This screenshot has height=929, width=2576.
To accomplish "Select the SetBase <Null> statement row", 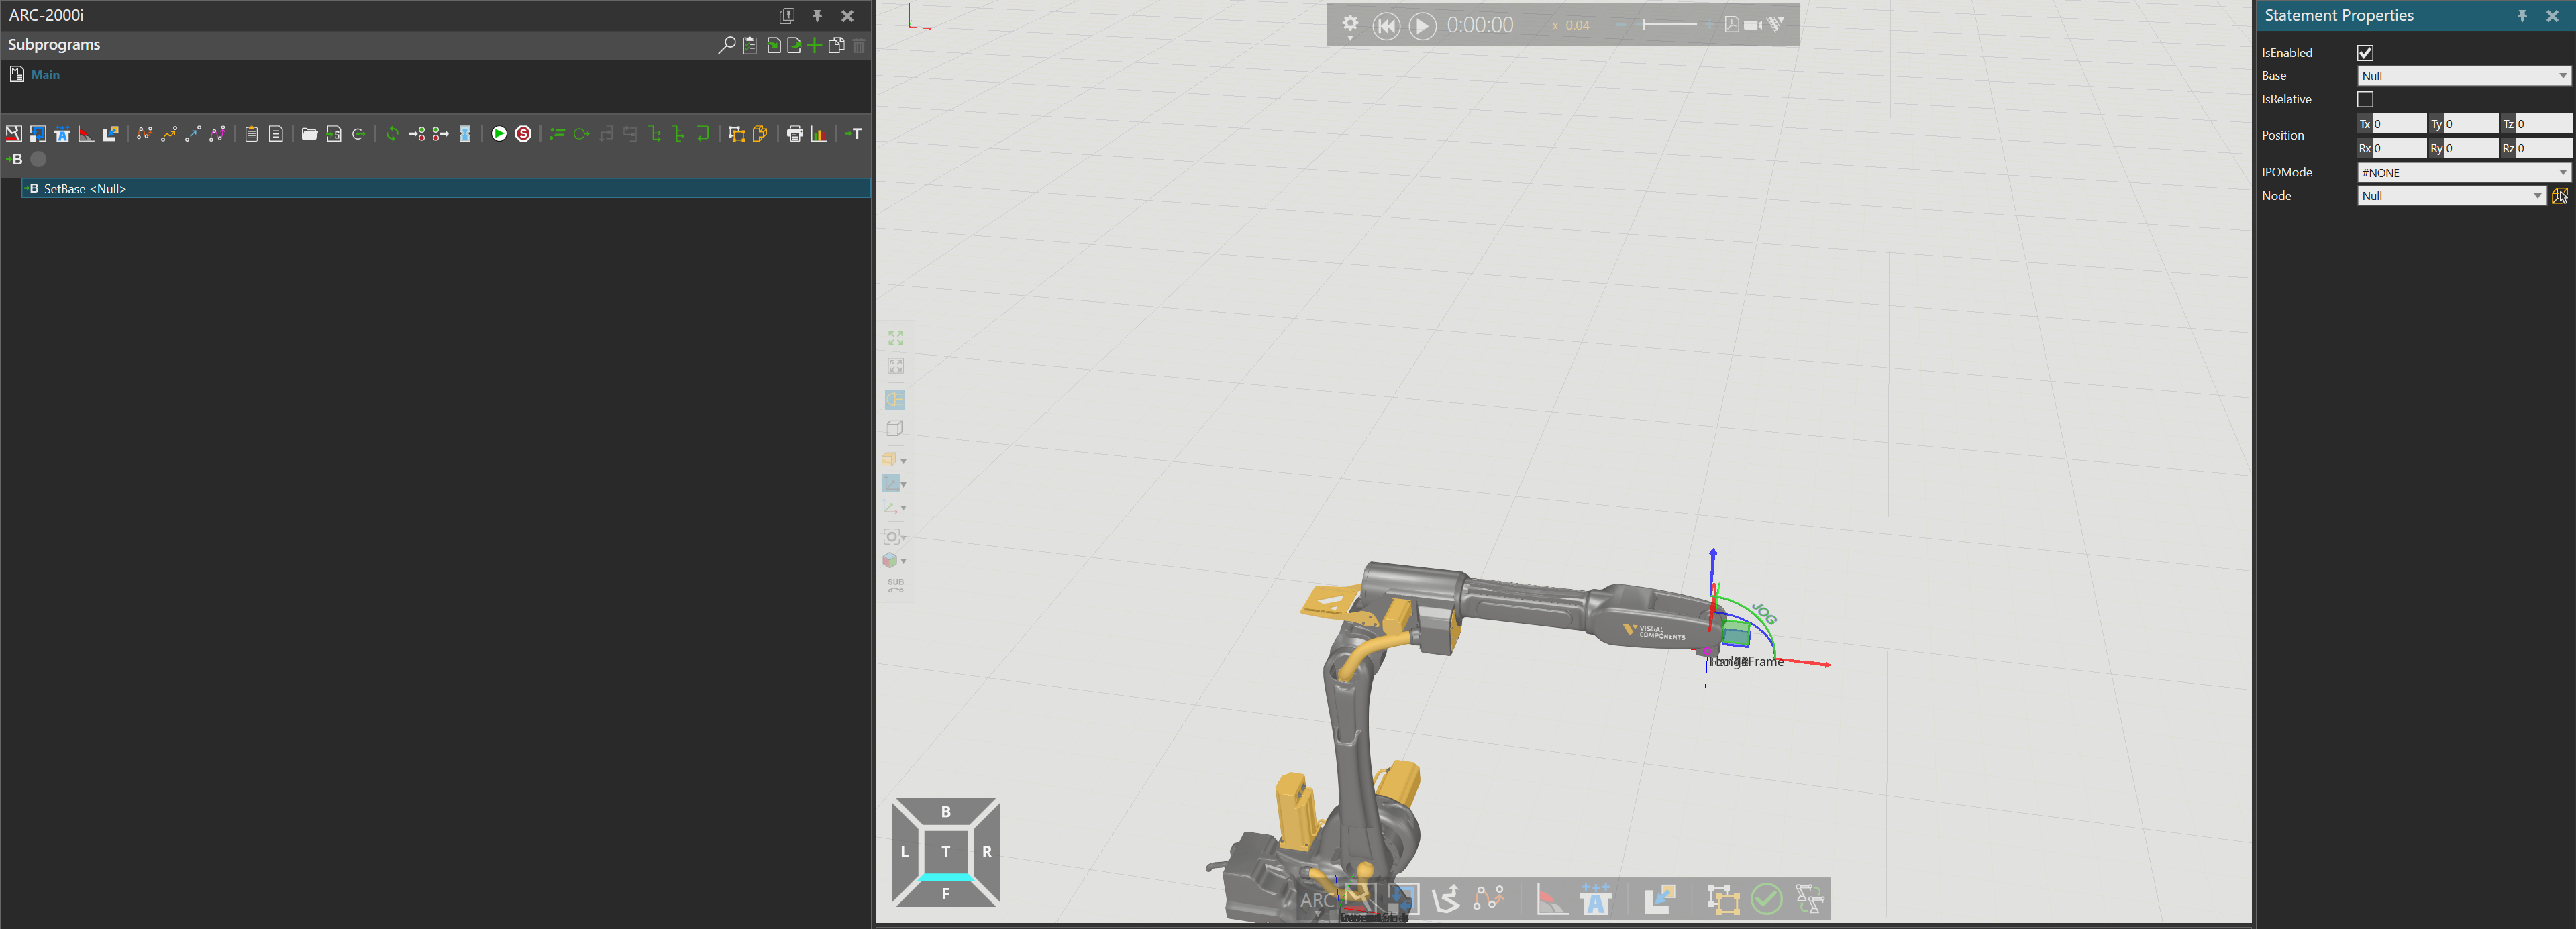I will click(446, 189).
